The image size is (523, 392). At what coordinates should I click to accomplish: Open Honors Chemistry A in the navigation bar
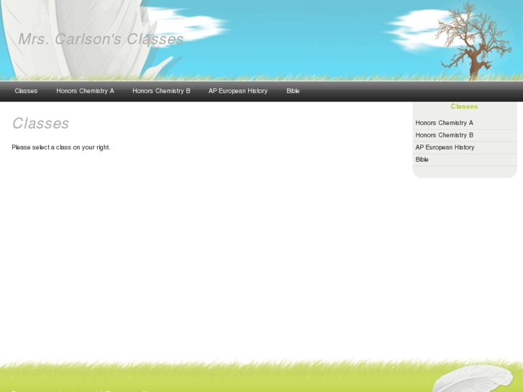point(85,91)
